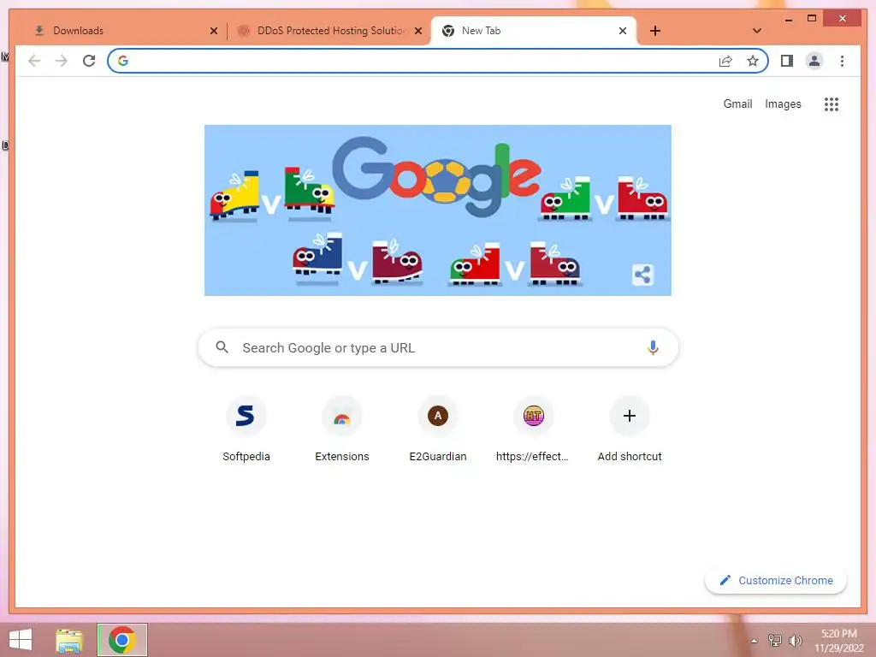876x657 pixels.
Task: Close the New Tab tab
Action: pos(623,31)
